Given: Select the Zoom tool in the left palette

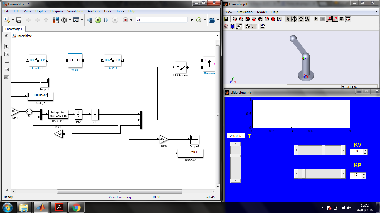Looking at the screenshot, I should click(7, 46).
